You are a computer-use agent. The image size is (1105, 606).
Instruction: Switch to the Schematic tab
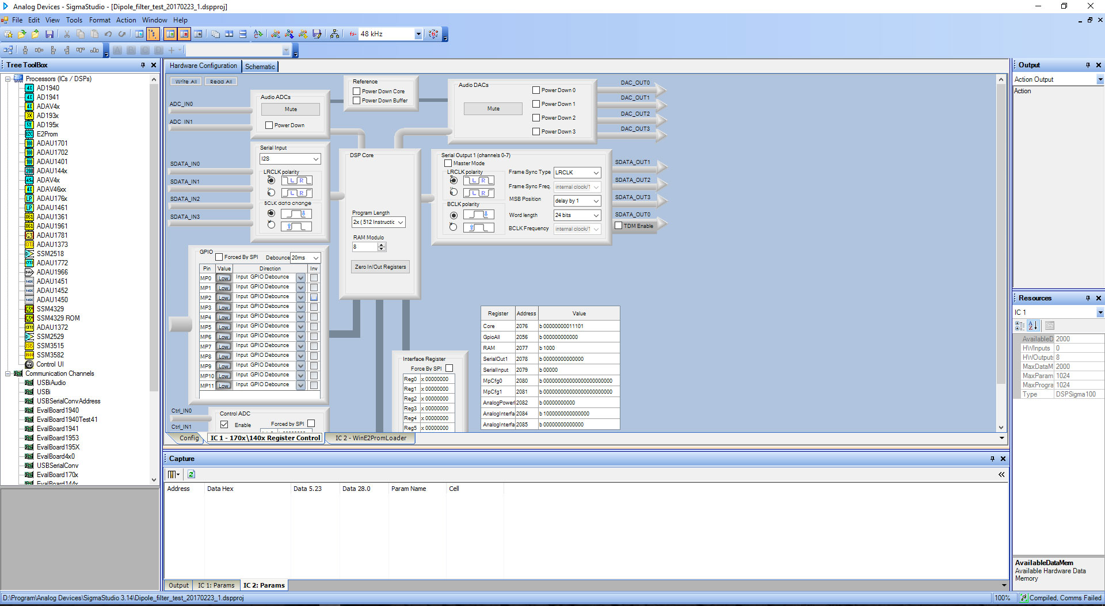coord(260,66)
